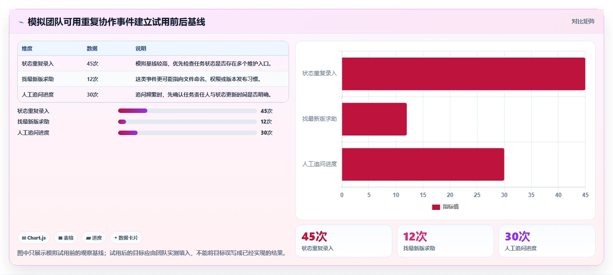613x275 pixels.
Task: Click description starting 这类事件更可能指向
Action: click(x=198, y=79)
